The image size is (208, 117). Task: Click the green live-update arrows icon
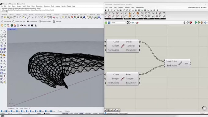click(5, 25)
